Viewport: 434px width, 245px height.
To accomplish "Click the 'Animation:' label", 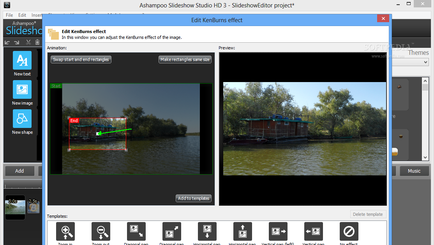I will (x=57, y=48).
